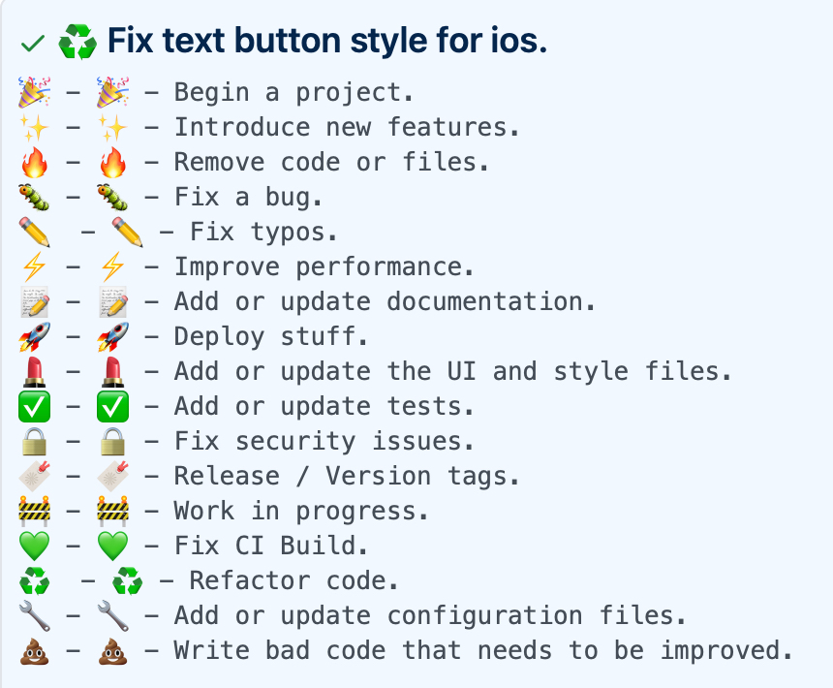The height and width of the screenshot is (688, 833).
Task: Click the bookmark emoji beside 'Release / Version tags'
Action: pos(112,476)
